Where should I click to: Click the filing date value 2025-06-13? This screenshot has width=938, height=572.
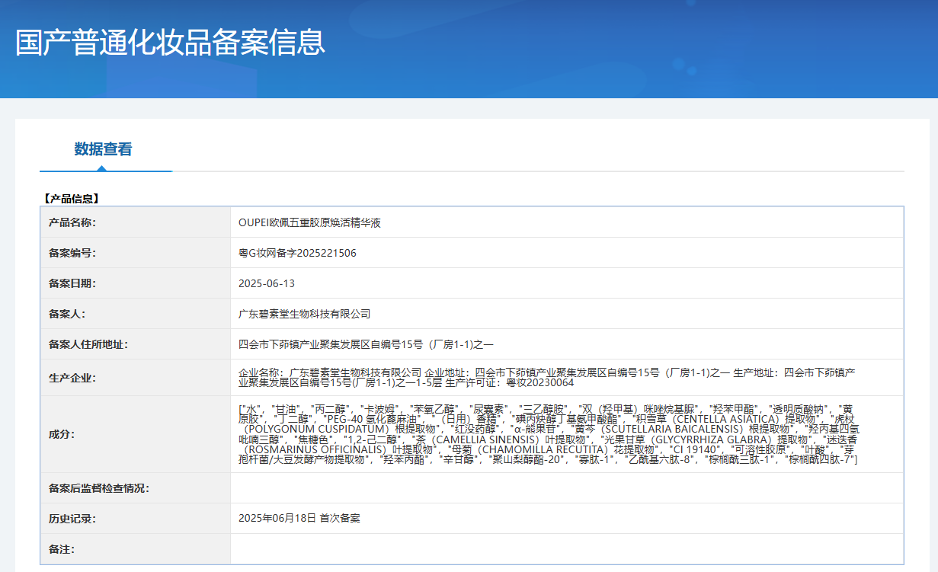coord(267,283)
